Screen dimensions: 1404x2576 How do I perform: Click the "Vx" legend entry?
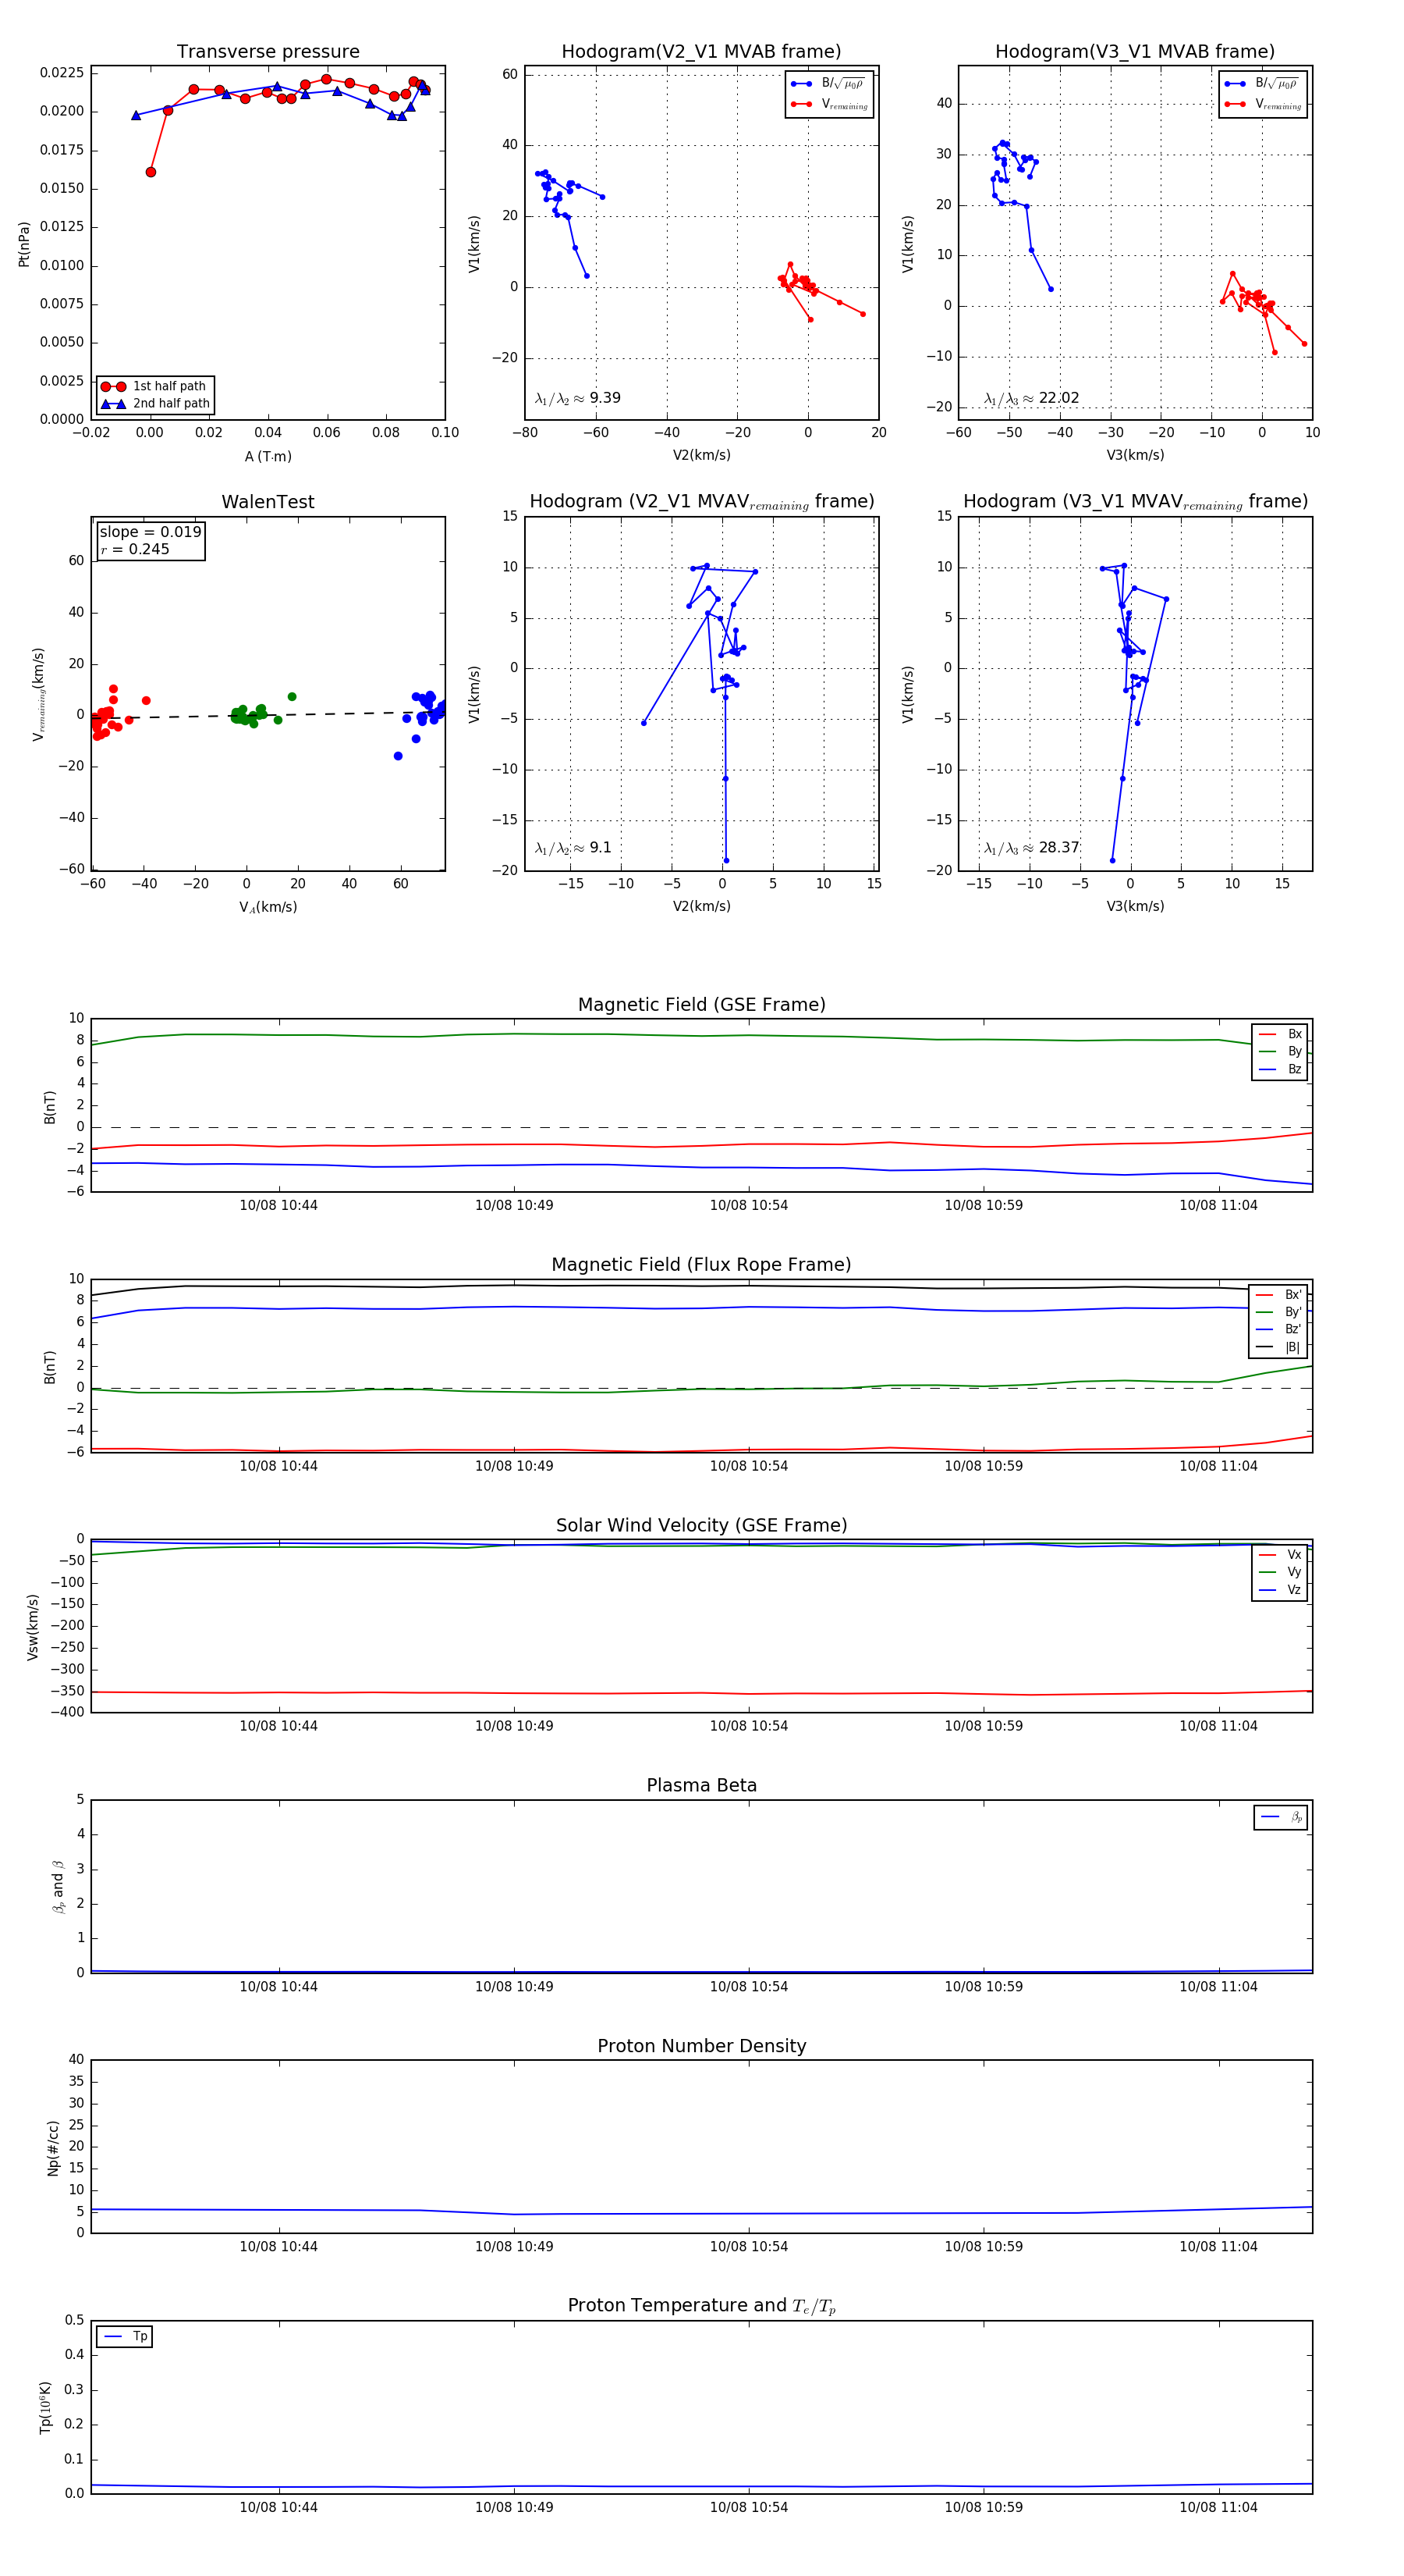coord(1280,1554)
